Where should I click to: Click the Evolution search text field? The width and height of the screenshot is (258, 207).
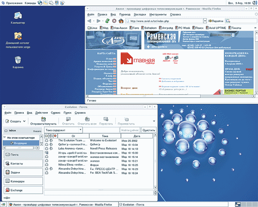101,130
